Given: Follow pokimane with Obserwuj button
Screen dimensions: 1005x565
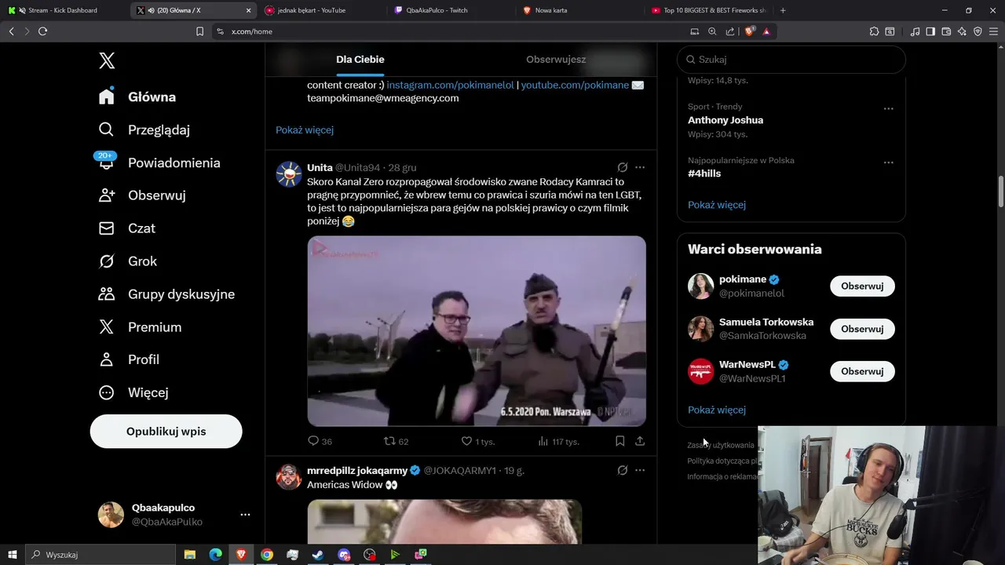Looking at the screenshot, I should point(862,286).
